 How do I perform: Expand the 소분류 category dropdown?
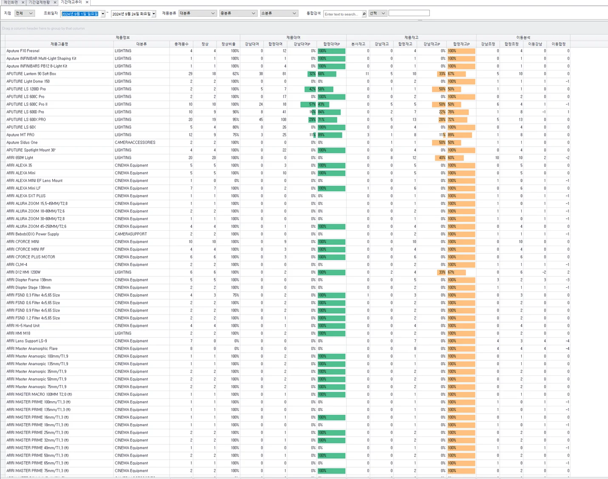click(x=279, y=13)
